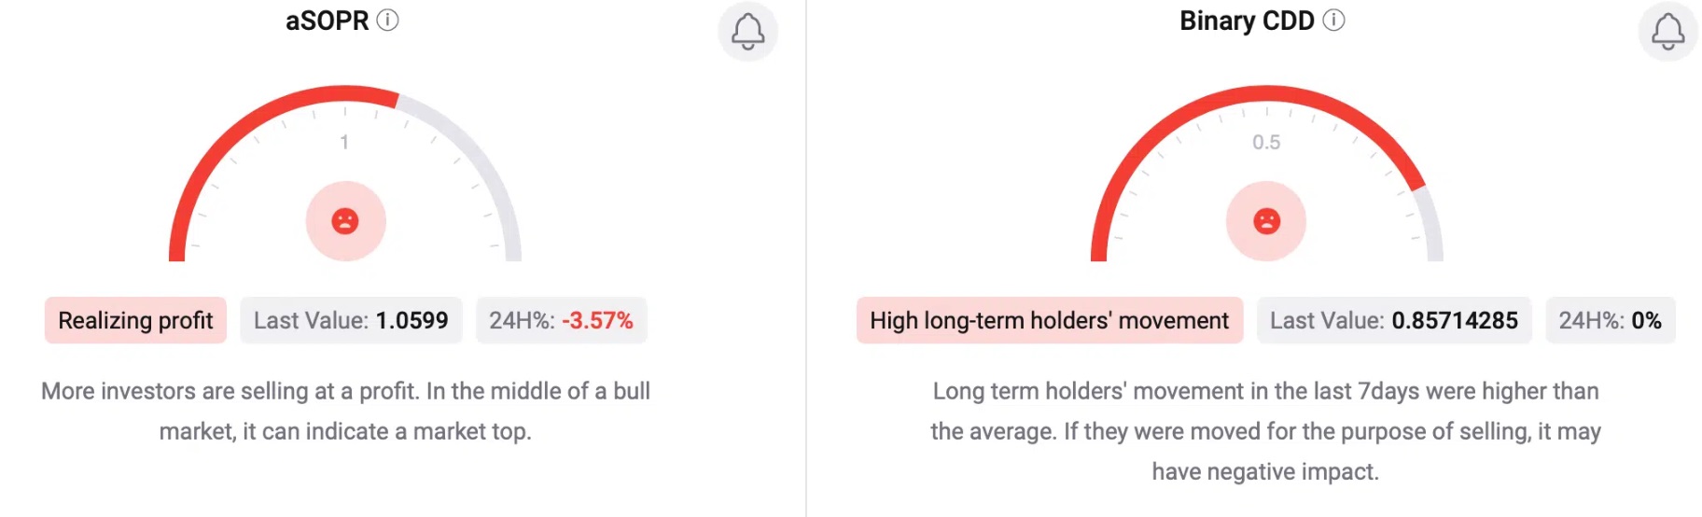
Task: Click the sad face icon in aSOPR gauge
Action: (345, 221)
